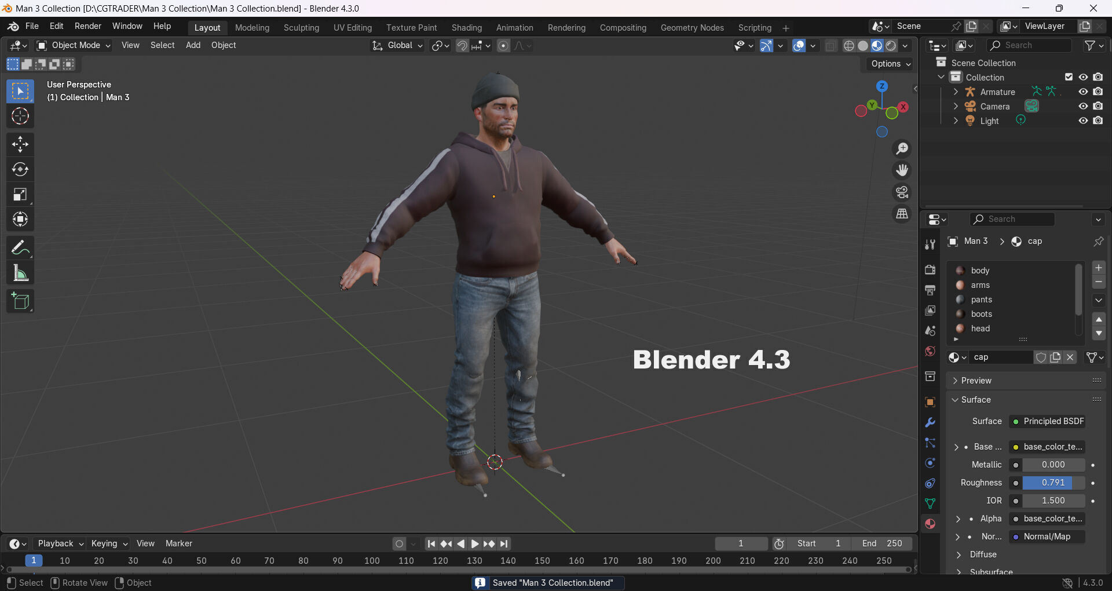Hide the Light in viewport
Image resolution: width=1112 pixels, height=591 pixels.
coord(1083,121)
